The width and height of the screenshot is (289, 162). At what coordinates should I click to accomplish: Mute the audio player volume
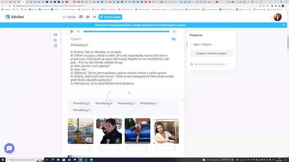[x=78, y=31]
